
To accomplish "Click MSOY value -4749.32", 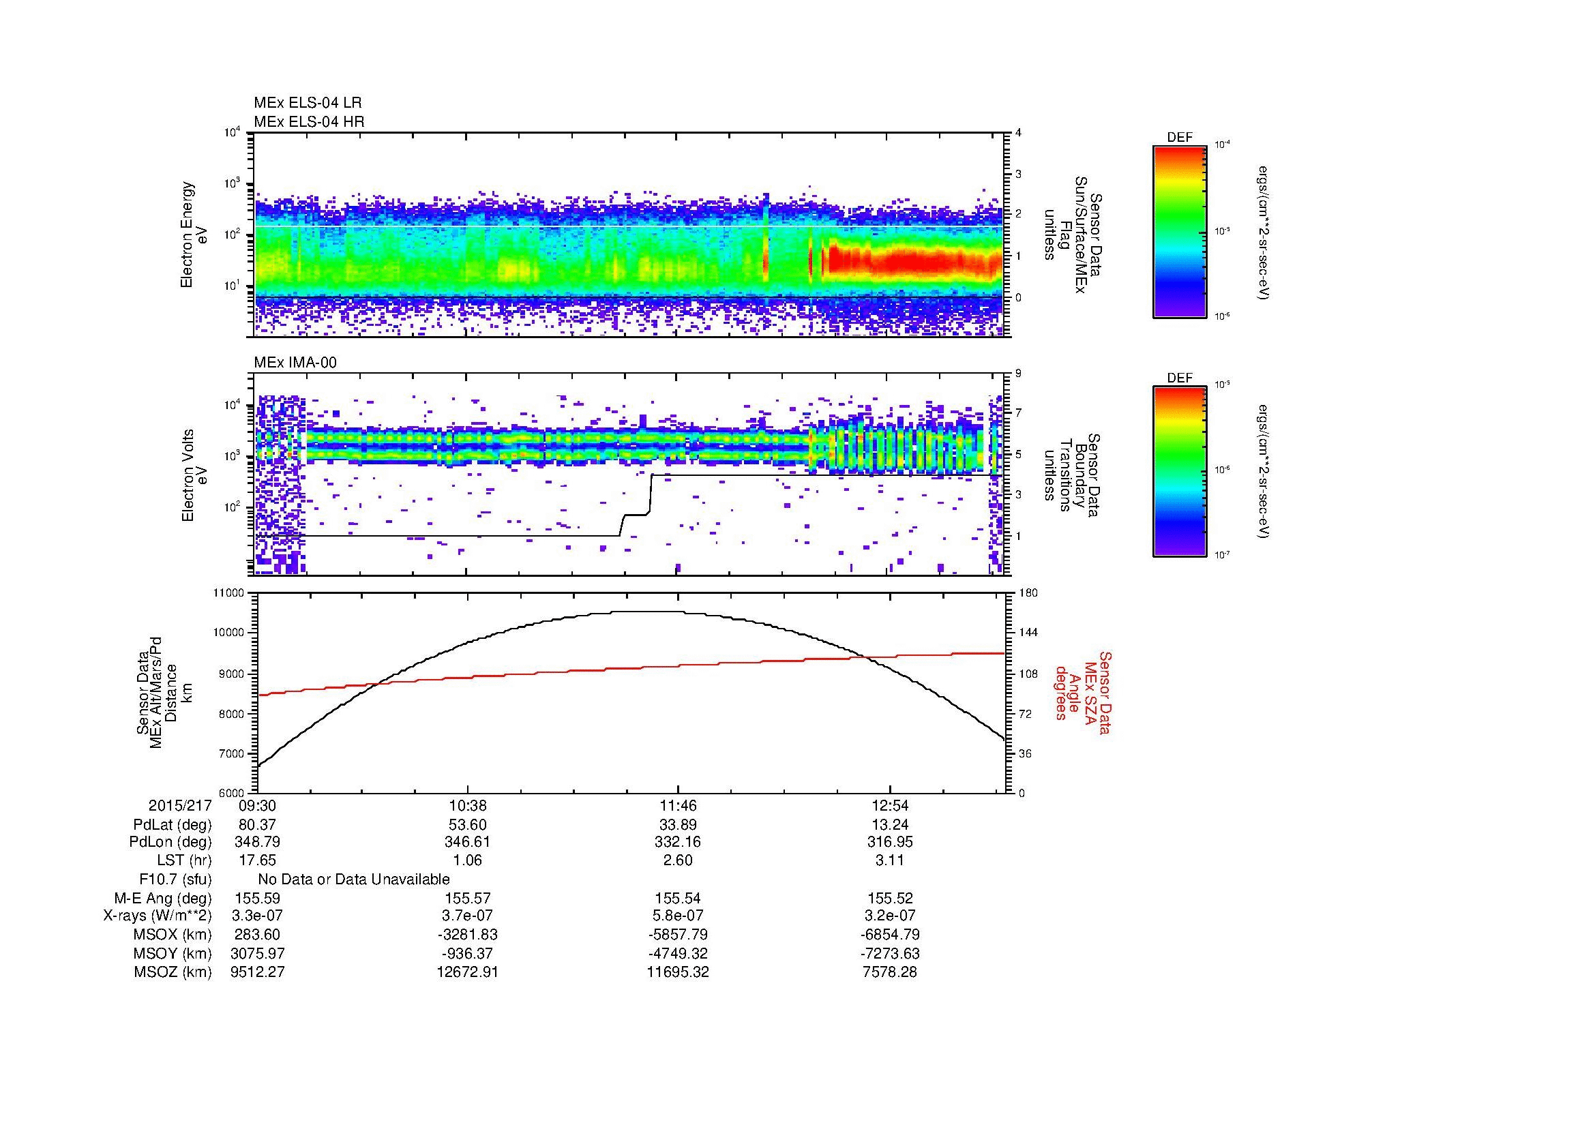I will [678, 953].
